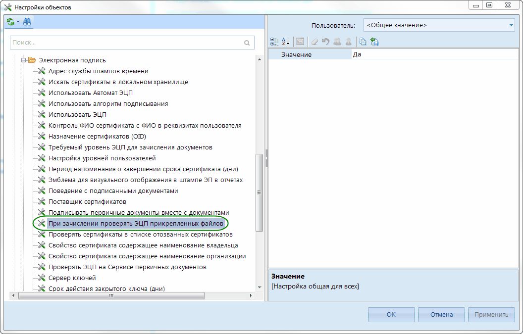Image resolution: width=523 pixels, height=334 pixels.
Task: Click the vertical scrollbar thumb in tree
Action: point(259,192)
